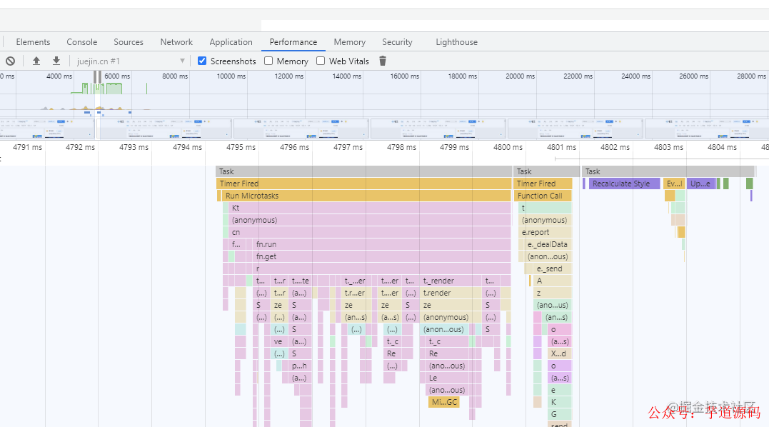Viewport: 769px width, 427px height.
Task: Select the fn.run call bar
Action: [x=382, y=244]
